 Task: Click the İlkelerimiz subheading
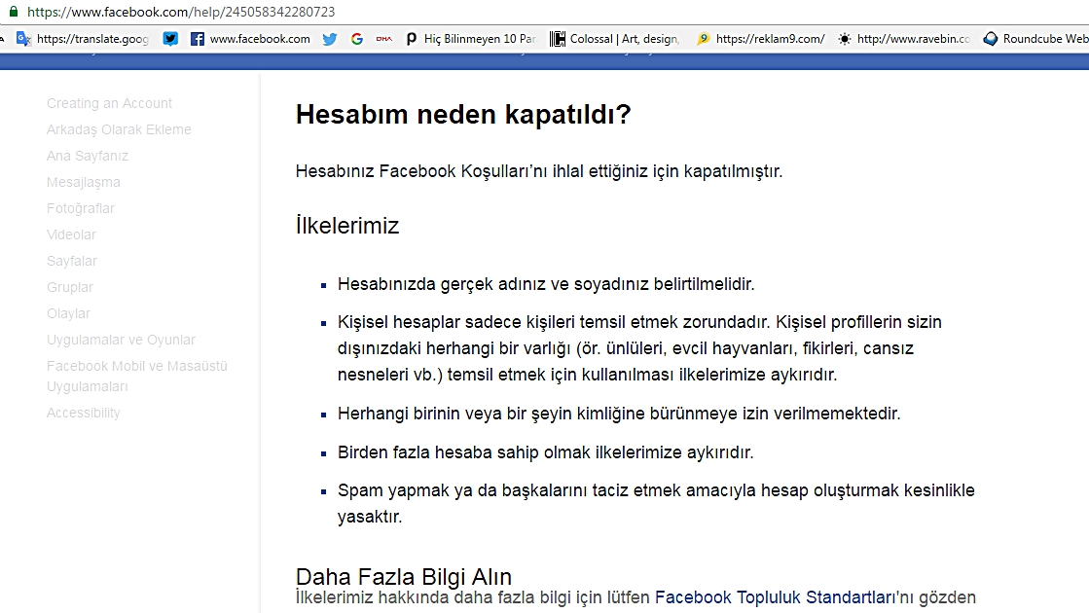347,227
